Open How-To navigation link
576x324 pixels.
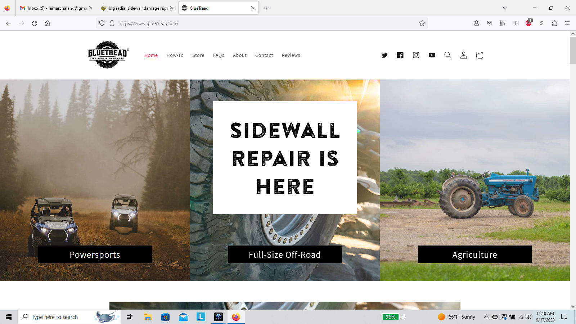pos(175,55)
